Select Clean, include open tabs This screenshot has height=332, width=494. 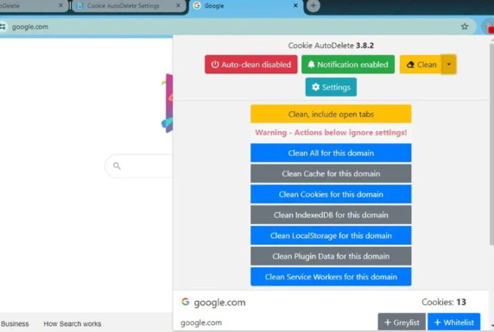(331, 114)
